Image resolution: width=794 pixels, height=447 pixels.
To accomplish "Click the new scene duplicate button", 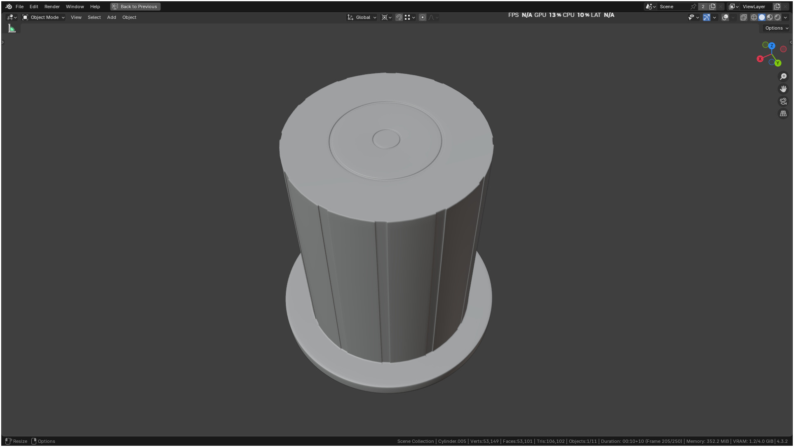I will point(712,7).
